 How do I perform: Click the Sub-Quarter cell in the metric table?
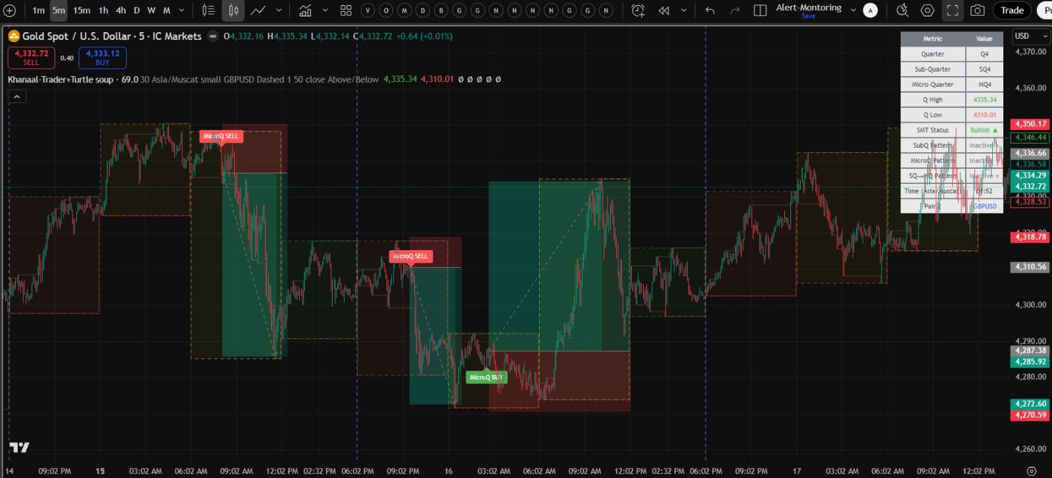pyautogui.click(x=932, y=69)
